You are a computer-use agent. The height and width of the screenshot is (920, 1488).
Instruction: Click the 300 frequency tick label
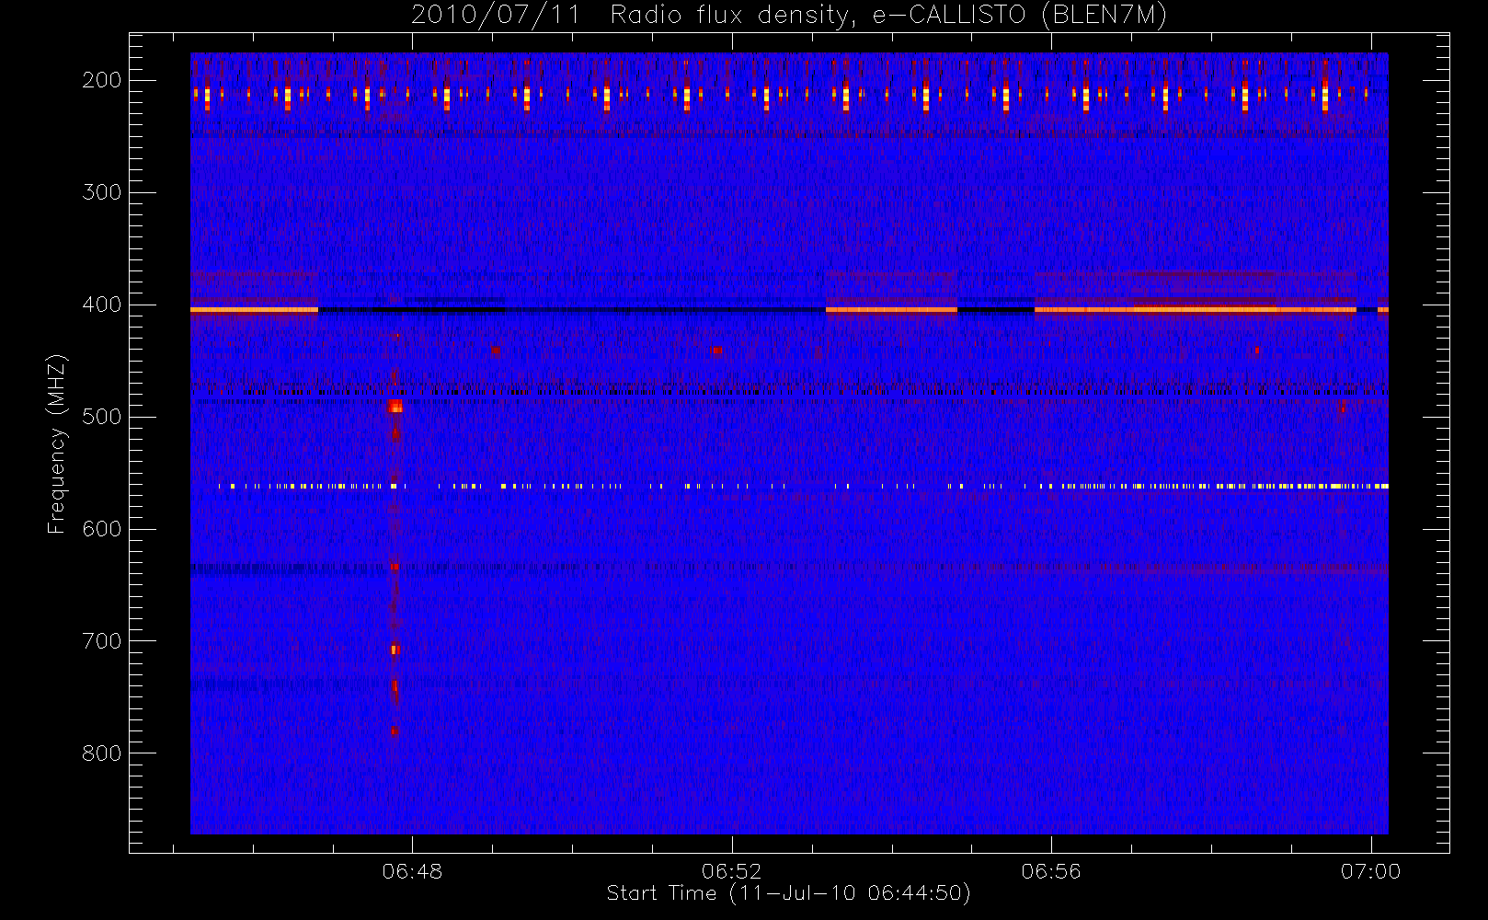click(x=102, y=192)
